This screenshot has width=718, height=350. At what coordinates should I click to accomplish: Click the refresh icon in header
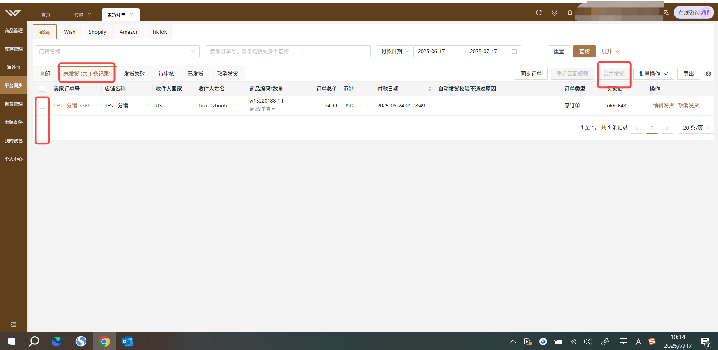(539, 13)
